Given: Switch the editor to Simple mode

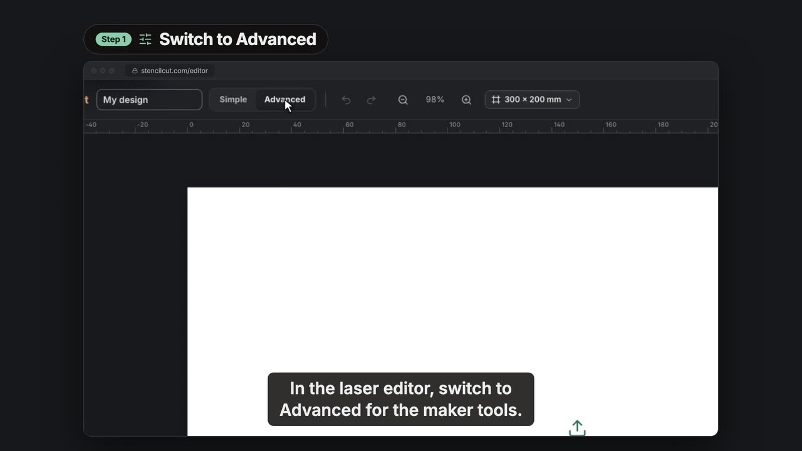Looking at the screenshot, I should point(233,100).
